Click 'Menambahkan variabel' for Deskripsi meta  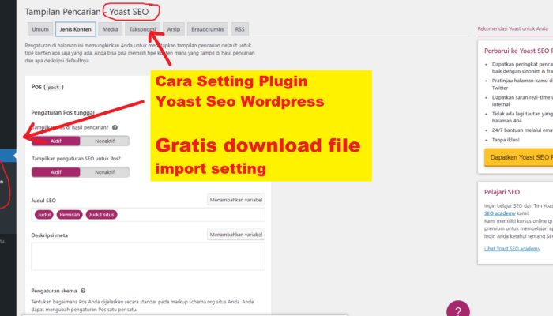pos(236,234)
